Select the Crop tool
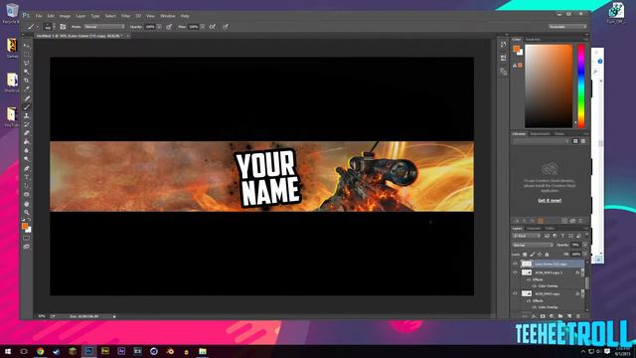 coord(27,81)
